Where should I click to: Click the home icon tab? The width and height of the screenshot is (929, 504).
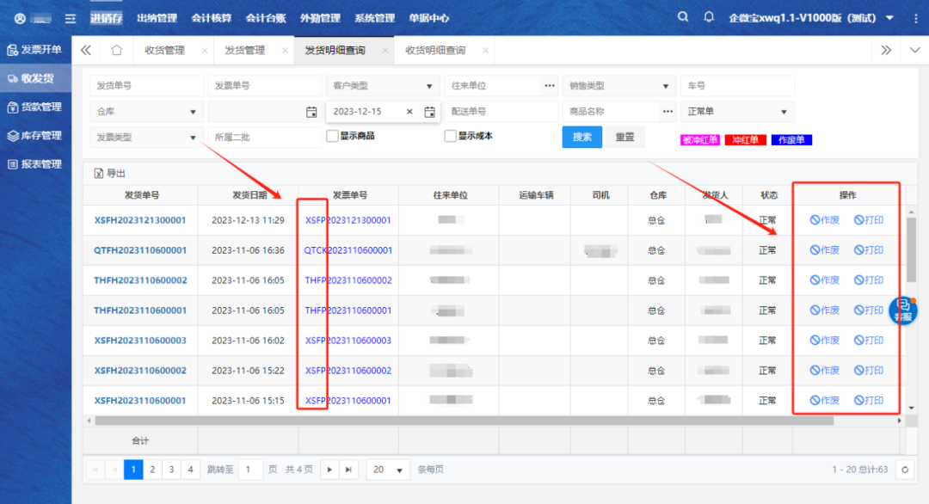(117, 50)
